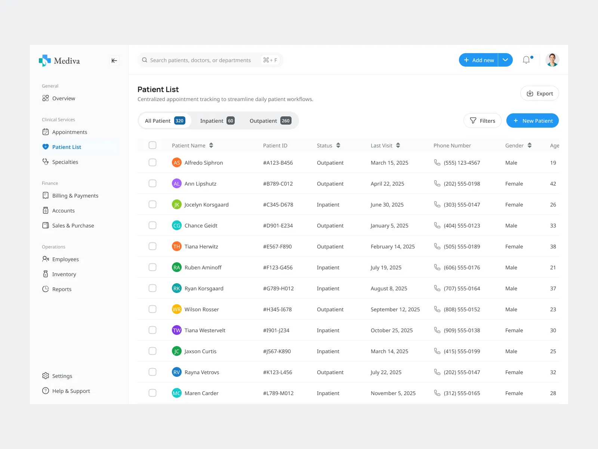Viewport: 598px width, 449px height.
Task: Sort the table by Patient Name
Action: click(211, 145)
